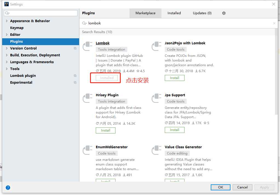Click the Lombok plugin icon
This screenshot has width=280, height=195.
(88, 46)
